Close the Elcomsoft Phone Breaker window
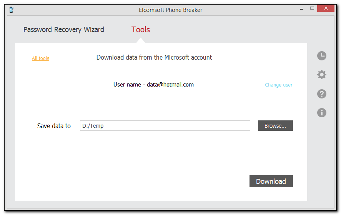The height and width of the screenshot is (215, 341). (326, 8)
